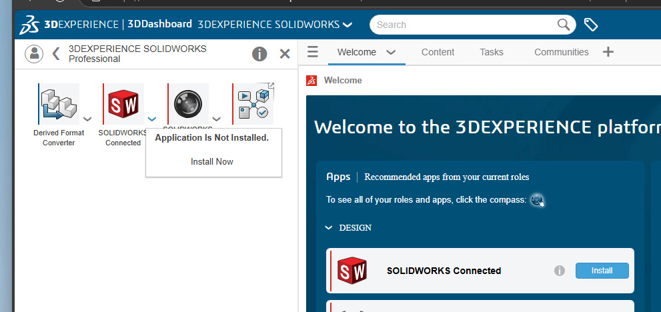Collapse the DESIGN section
Image resolution: width=661 pixels, height=312 pixels.
(x=328, y=228)
